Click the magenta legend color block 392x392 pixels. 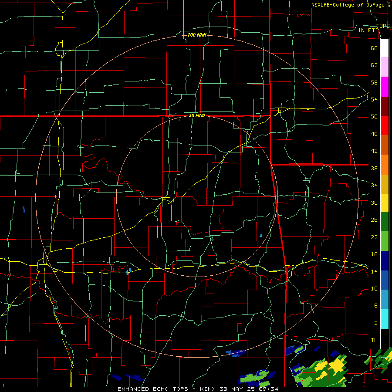click(385, 87)
